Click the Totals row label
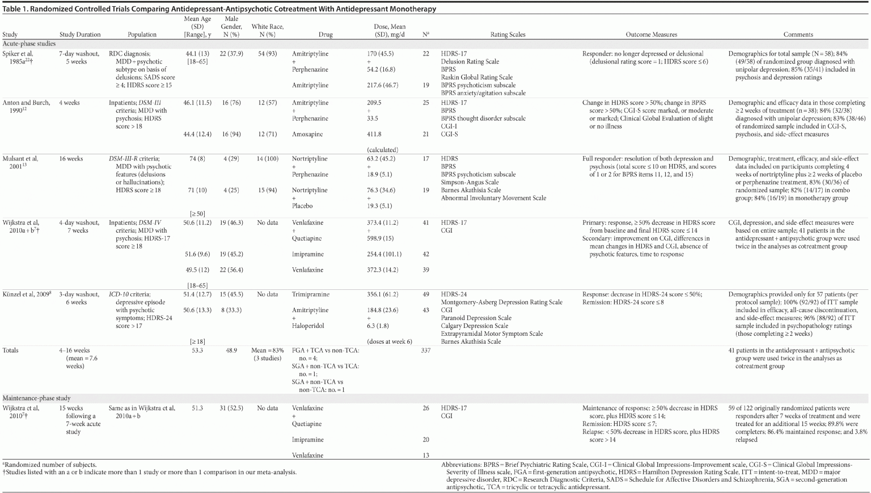 pos(11,350)
